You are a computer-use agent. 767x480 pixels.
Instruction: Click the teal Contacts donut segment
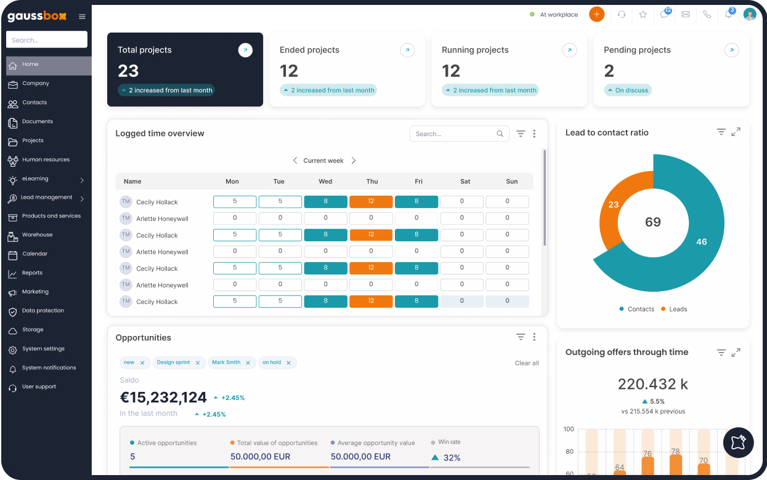pos(702,242)
